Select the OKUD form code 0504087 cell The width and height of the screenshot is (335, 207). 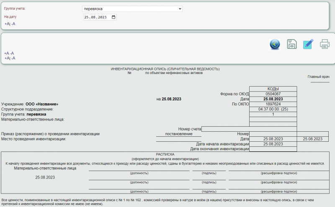click(x=273, y=94)
